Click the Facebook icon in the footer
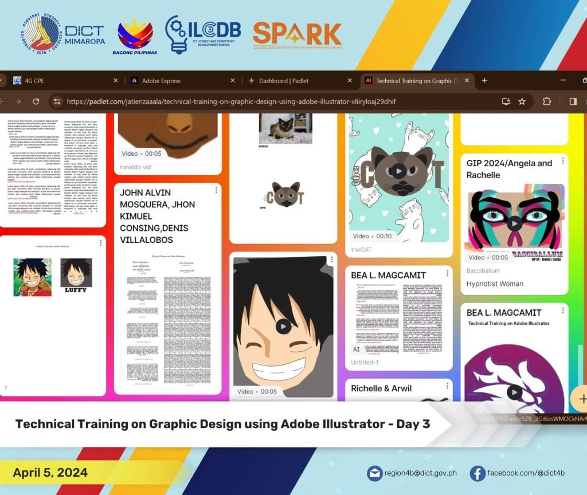 click(x=476, y=473)
